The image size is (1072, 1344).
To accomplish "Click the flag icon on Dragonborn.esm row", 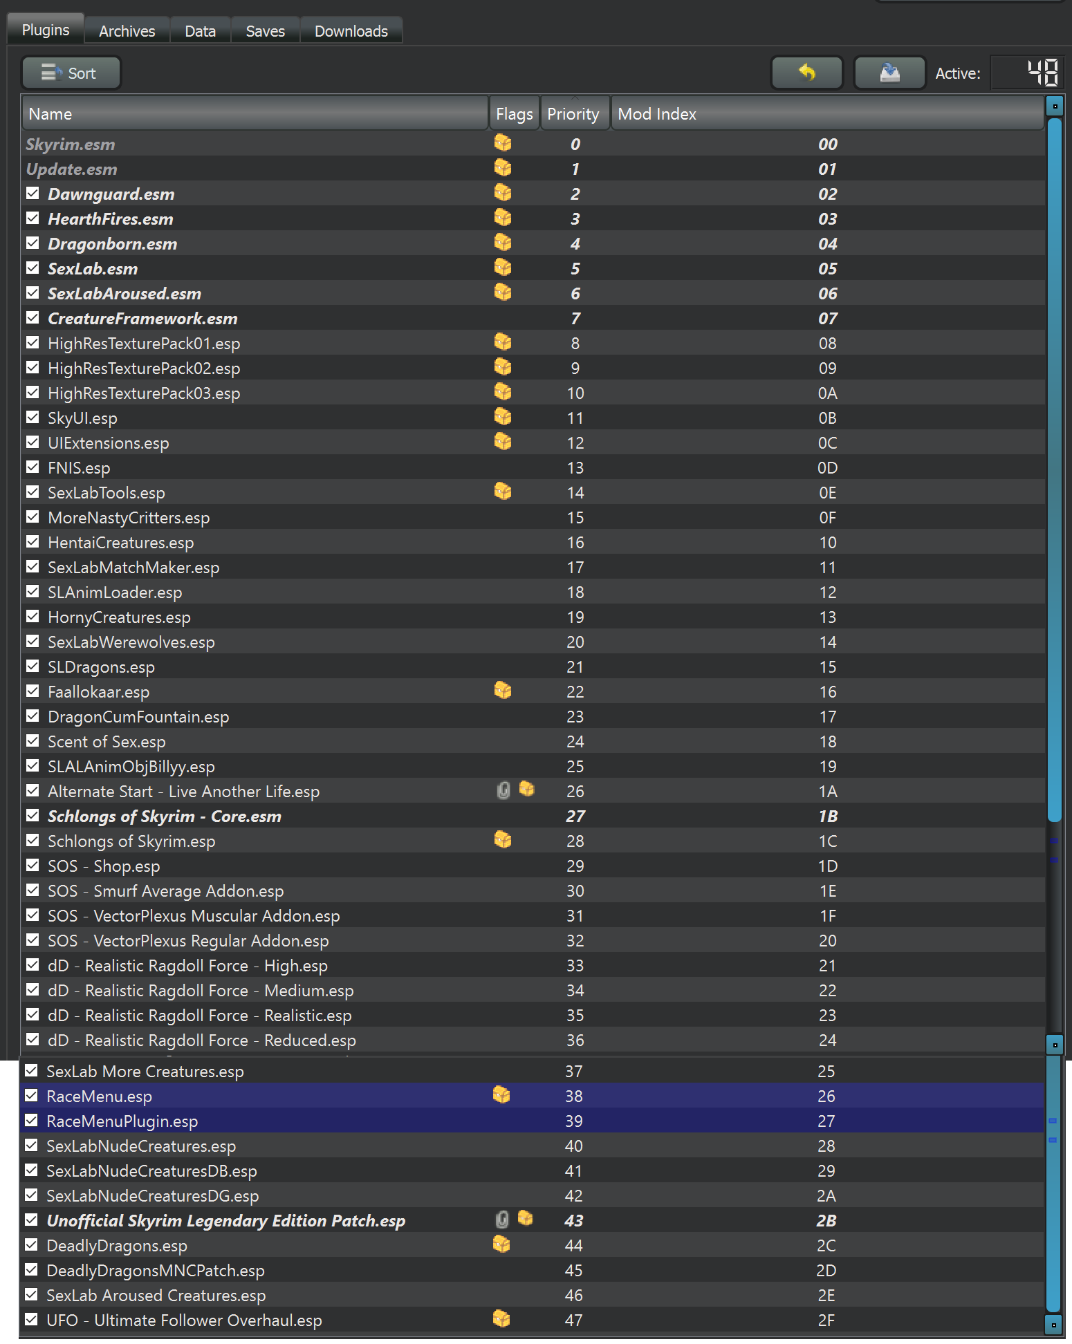I will point(503,243).
